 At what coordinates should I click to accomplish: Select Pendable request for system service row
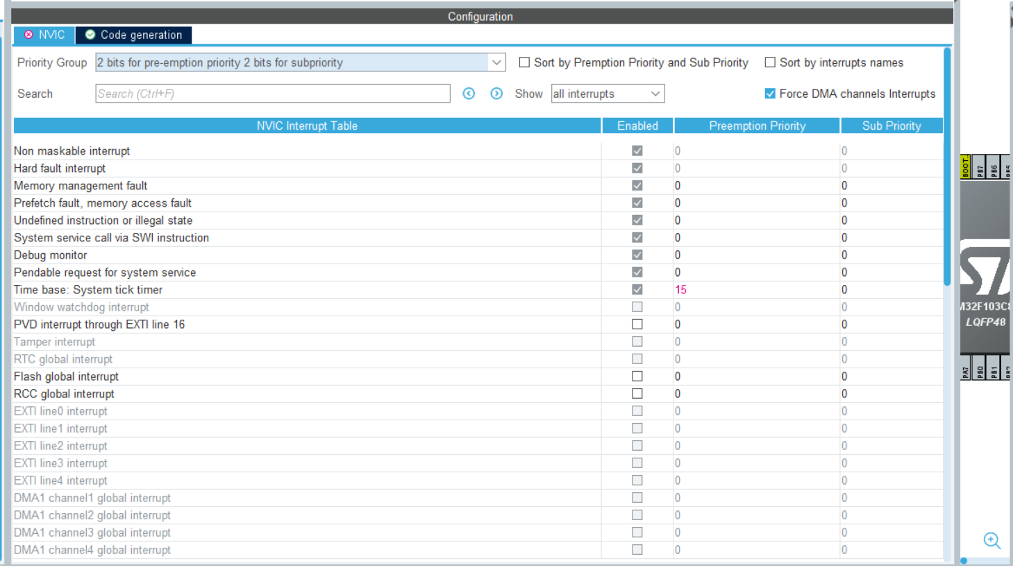tap(478, 273)
